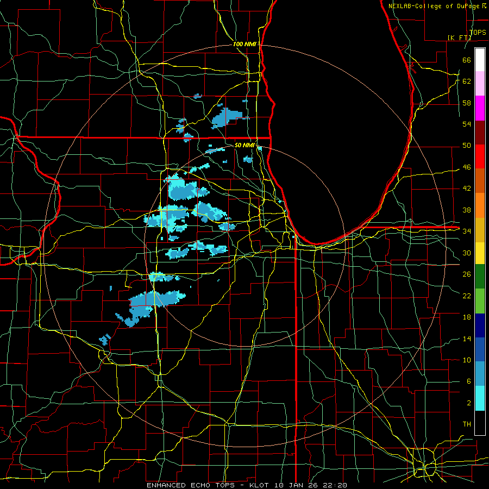The height and width of the screenshot is (489, 489).
Task: Click the light pink 62 kft swatch
Action: point(480,84)
